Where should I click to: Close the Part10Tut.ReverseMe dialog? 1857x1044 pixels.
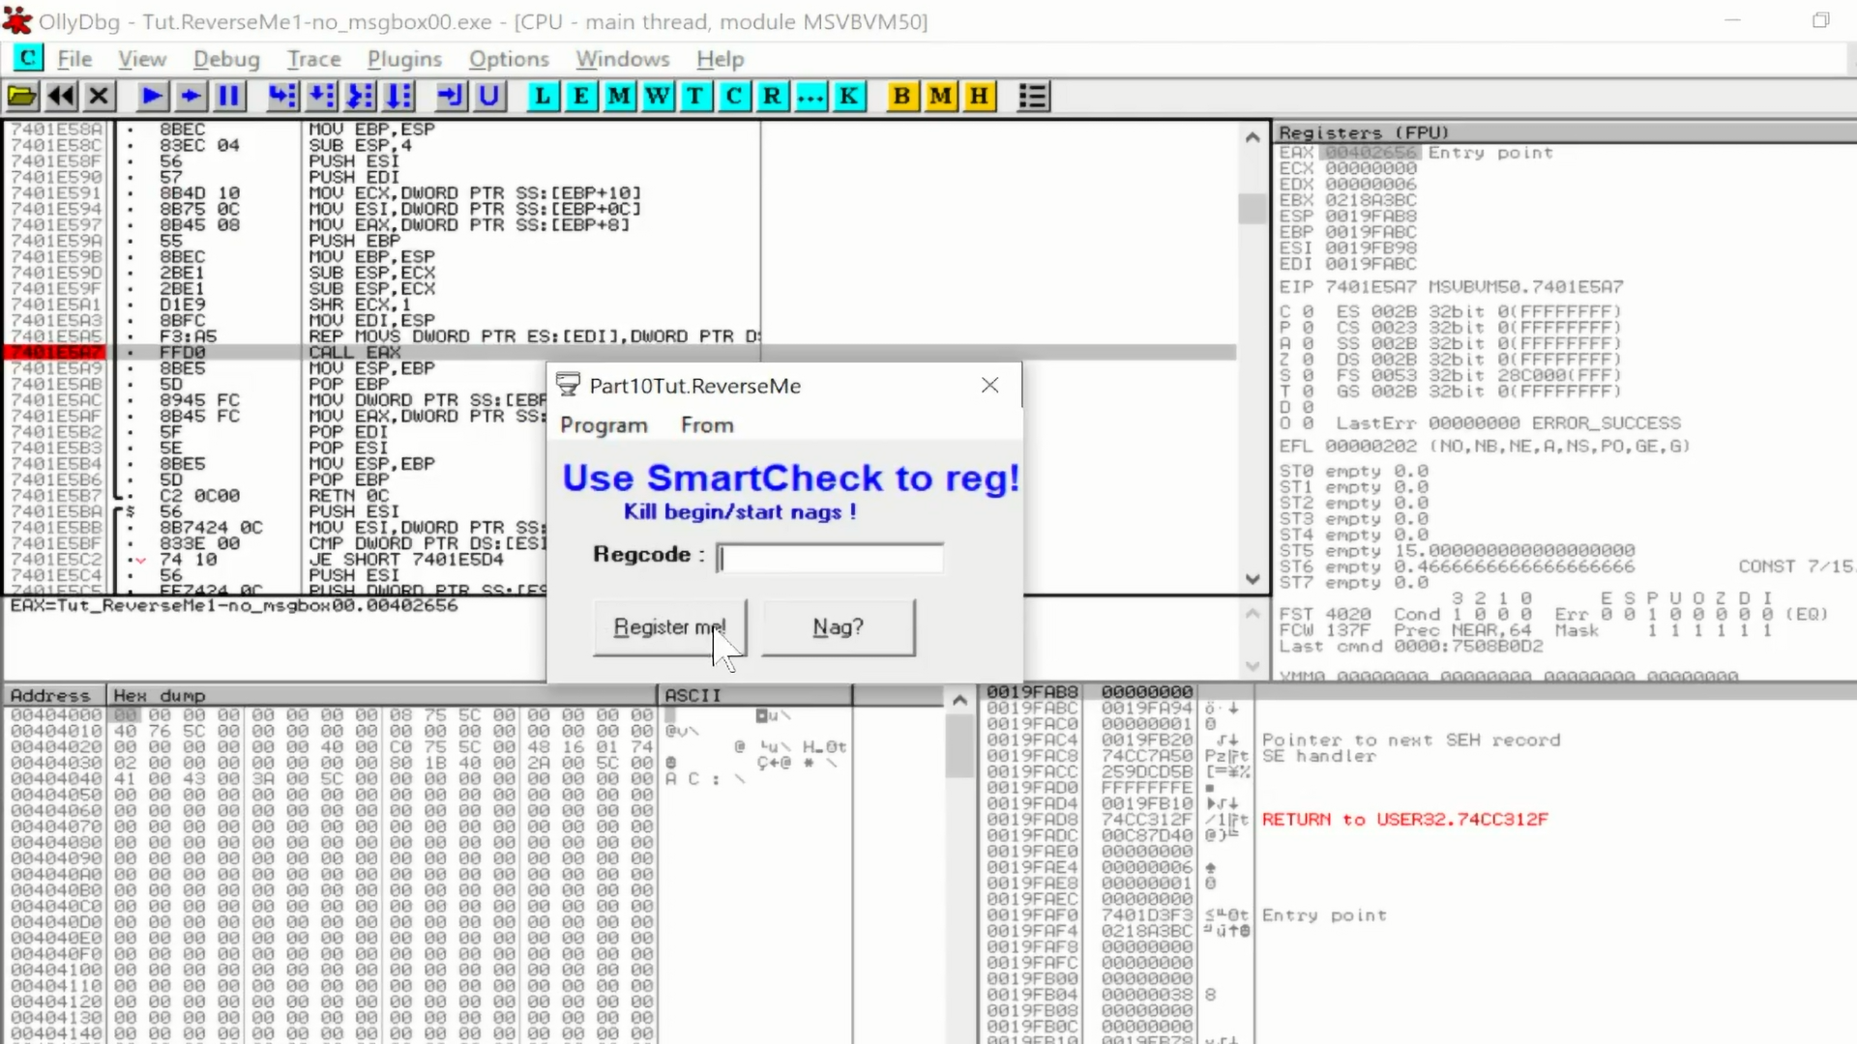pyautogui.click(x=989, y=385)
